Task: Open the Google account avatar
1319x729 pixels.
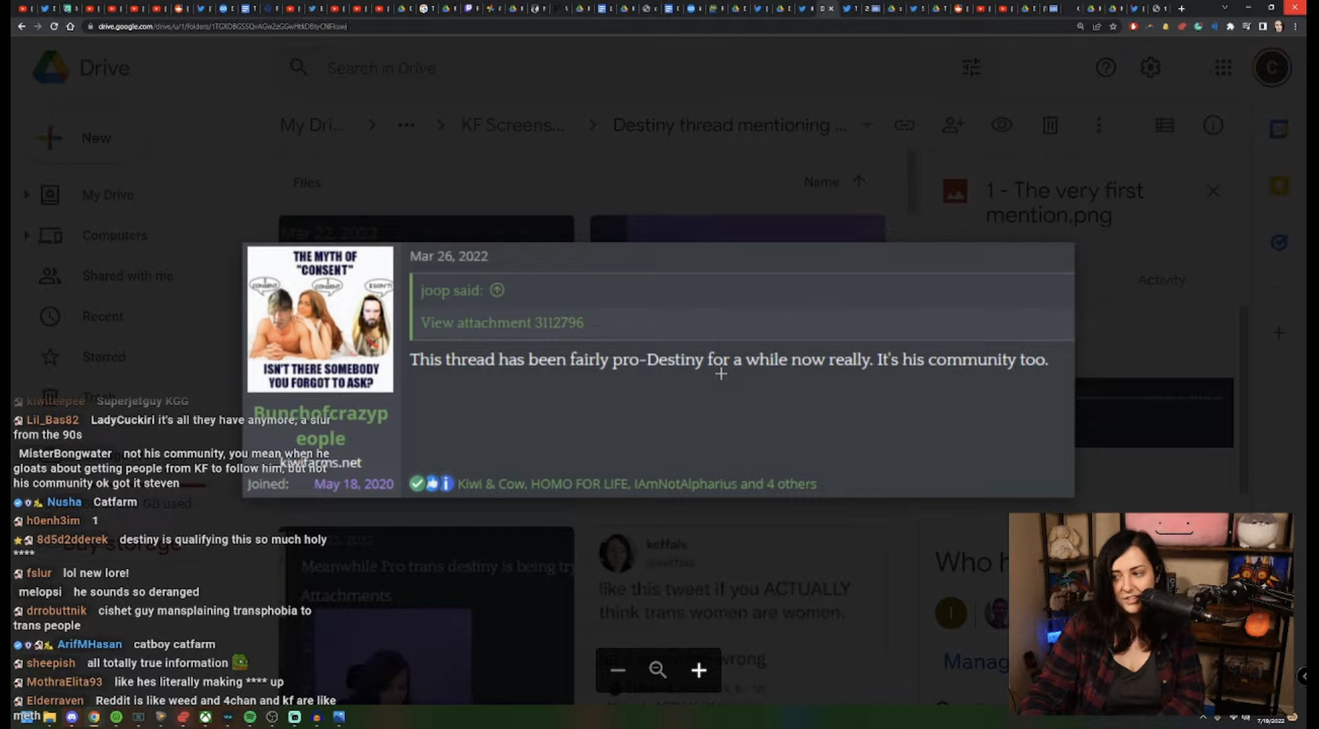Action: (1272, 67)
